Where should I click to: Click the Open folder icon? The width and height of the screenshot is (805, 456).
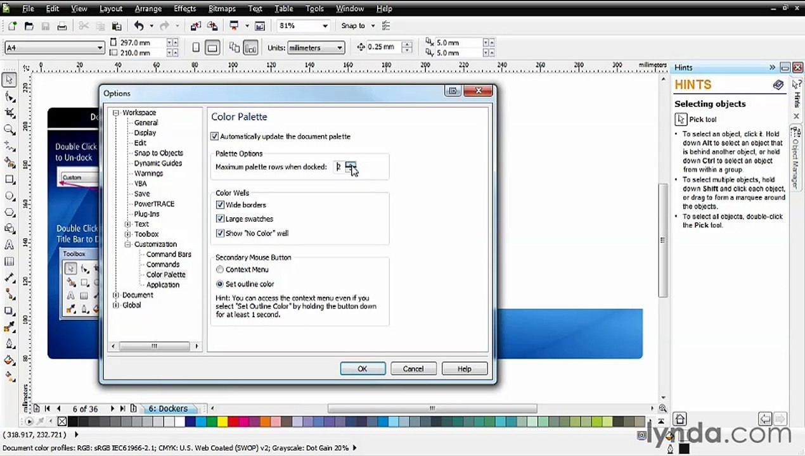coord(29,26)
